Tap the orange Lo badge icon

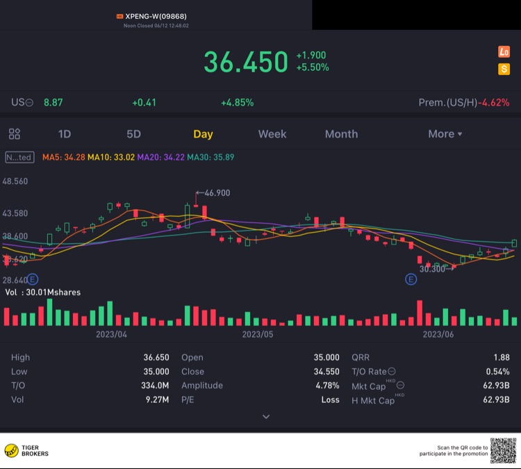coord(504,52)
